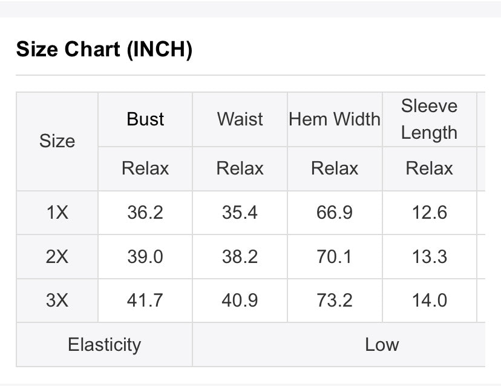The image size is (501, 386).
Task: Click the Sleeve Length column header
Action: pyautogui.click(x=430, y=119)
